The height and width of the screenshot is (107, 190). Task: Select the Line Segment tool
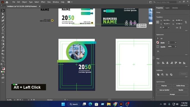[x=3, y=24]
